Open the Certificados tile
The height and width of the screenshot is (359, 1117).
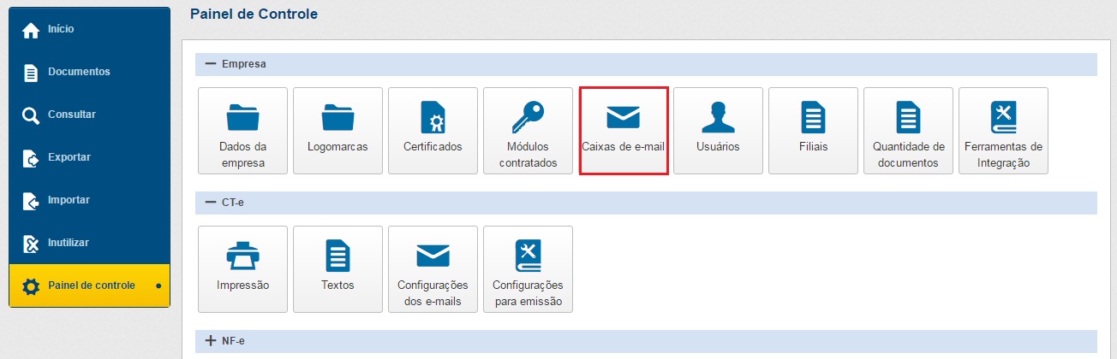[433, 131]
